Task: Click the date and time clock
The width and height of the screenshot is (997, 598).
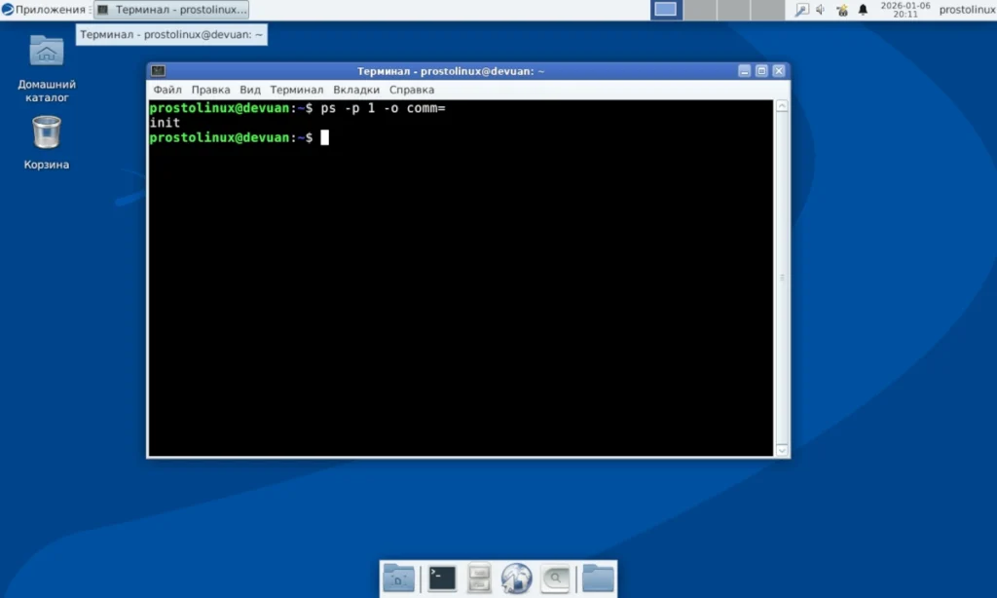Action: [905, 10]
